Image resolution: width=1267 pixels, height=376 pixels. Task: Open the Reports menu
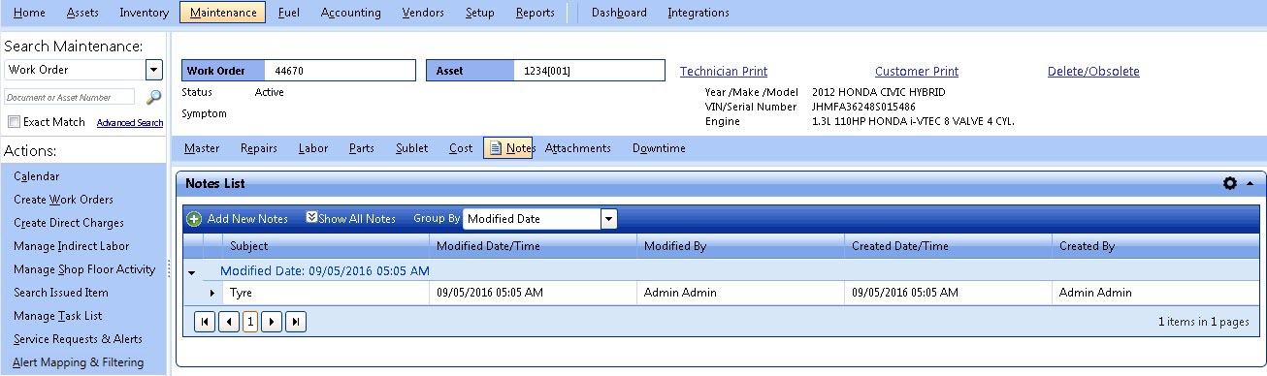point(536,13)
